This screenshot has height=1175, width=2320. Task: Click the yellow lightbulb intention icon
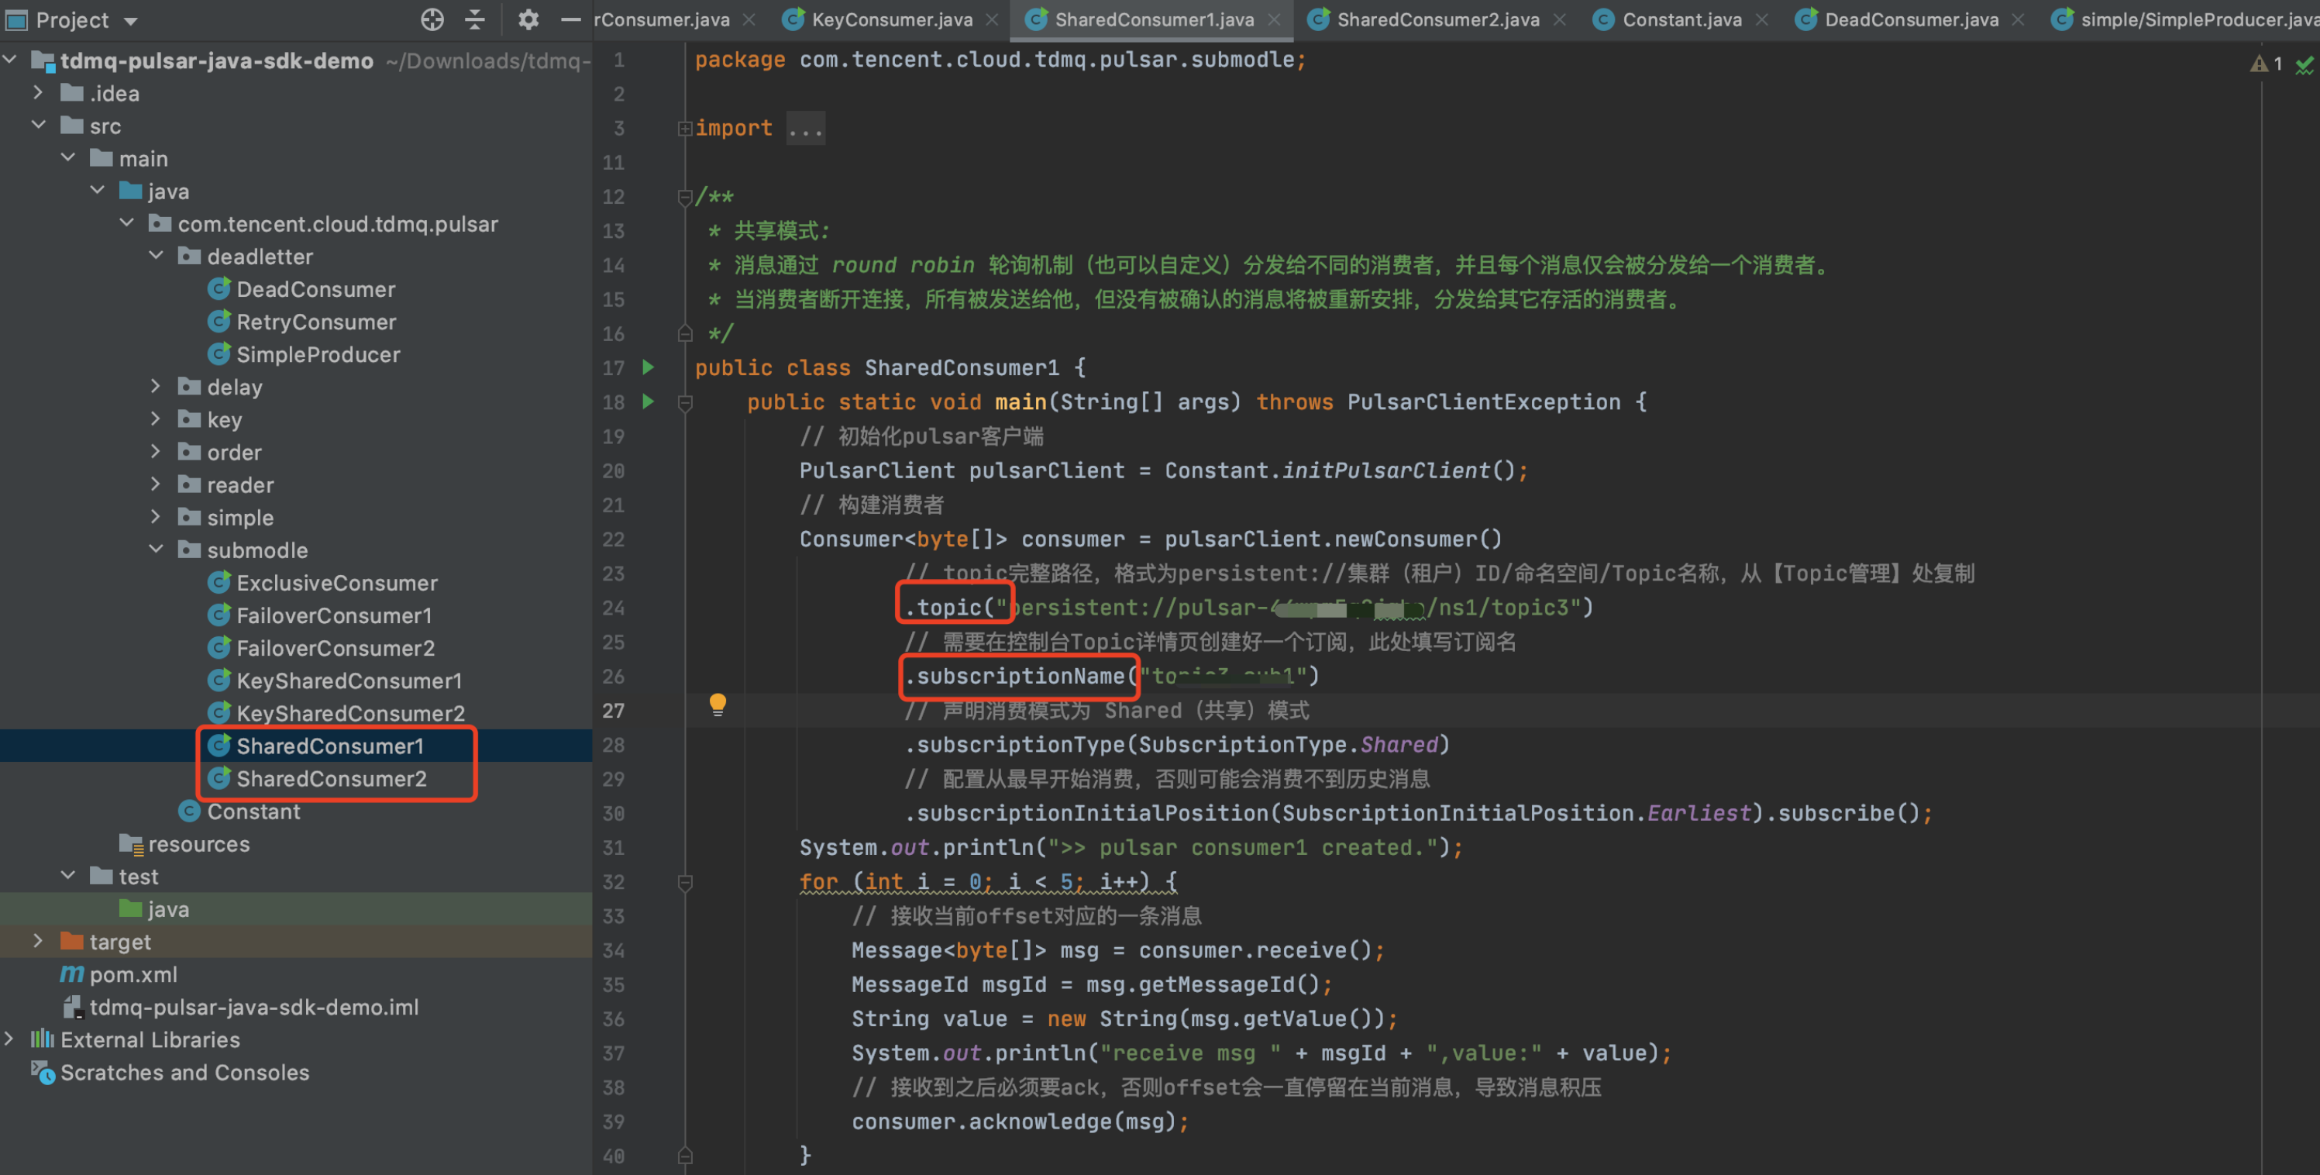718,705
